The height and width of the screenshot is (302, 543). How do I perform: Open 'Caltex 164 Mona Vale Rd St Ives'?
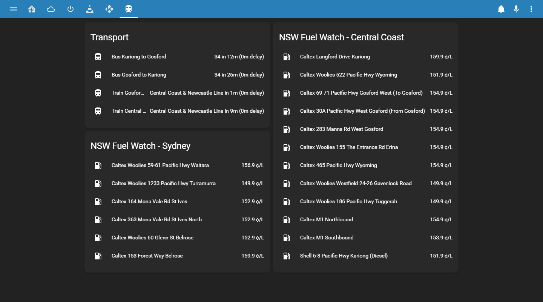tap(149, 202)
